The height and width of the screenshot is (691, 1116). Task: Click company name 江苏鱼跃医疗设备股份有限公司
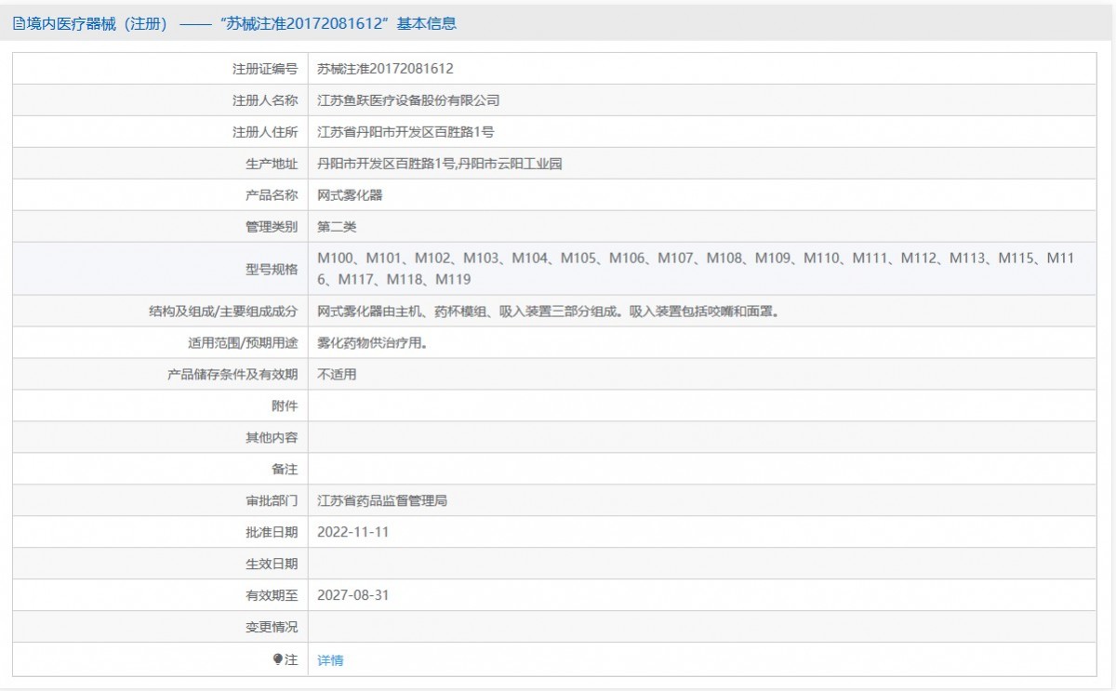point(408,100)
